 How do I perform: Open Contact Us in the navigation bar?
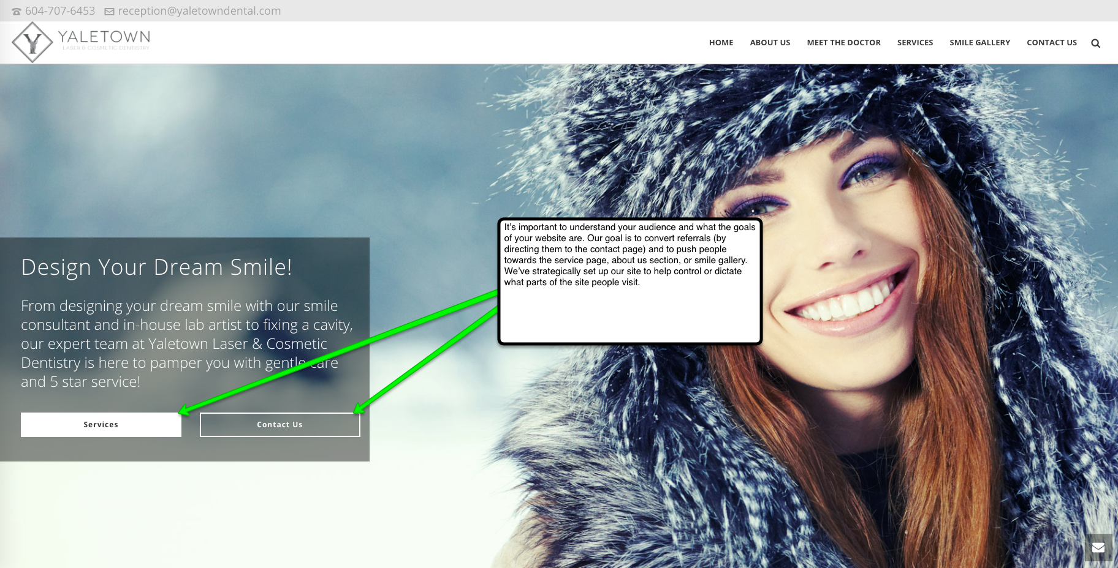coord(1052,43)
